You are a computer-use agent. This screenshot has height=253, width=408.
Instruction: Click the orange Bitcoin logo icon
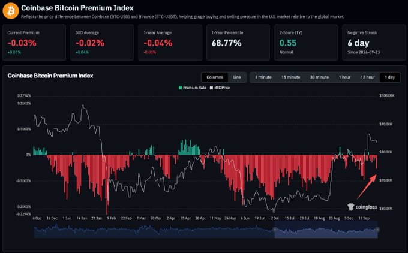click(11, 11)
